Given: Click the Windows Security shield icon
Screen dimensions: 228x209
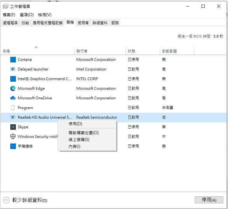Looking at the screenshot, I should tap(13, 137).
